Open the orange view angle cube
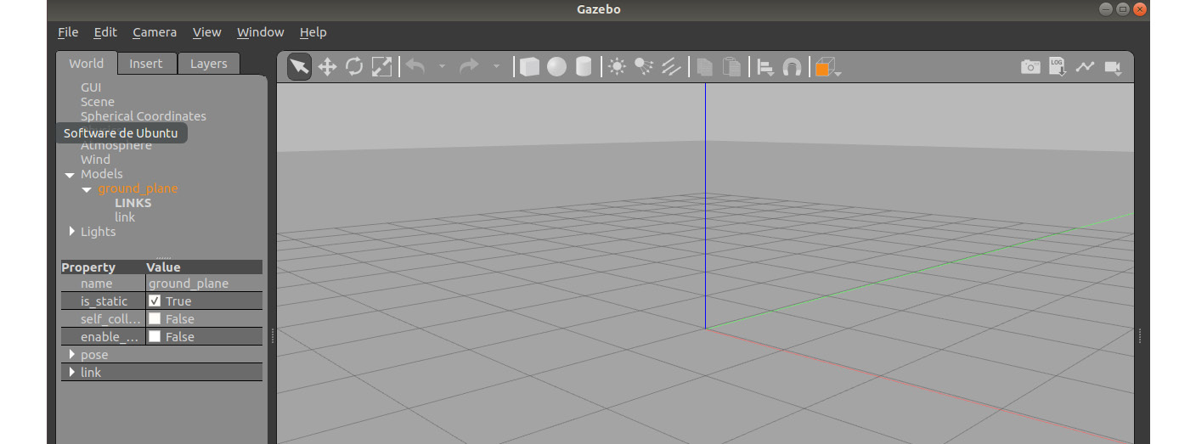The height and width of the screenshot is (444, 1196). [826, 67]
